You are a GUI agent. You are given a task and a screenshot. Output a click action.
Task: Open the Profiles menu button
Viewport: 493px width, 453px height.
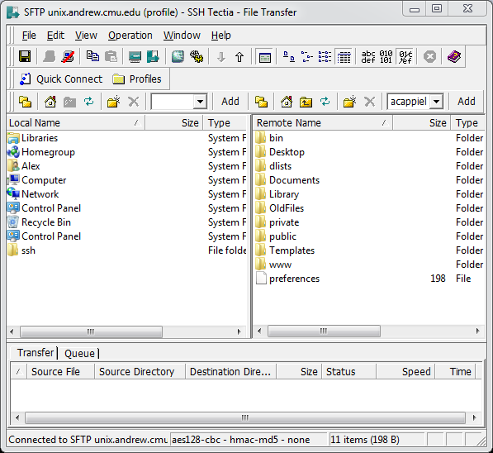(137, 79)
